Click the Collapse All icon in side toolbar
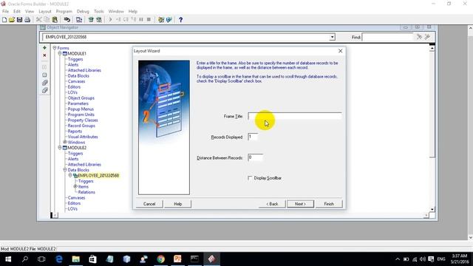The height and width of the screenshot is (266, 473). point(44,90)
